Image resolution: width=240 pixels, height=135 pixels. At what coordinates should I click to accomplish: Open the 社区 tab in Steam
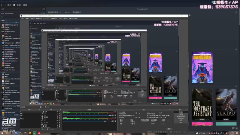[19, 5]
